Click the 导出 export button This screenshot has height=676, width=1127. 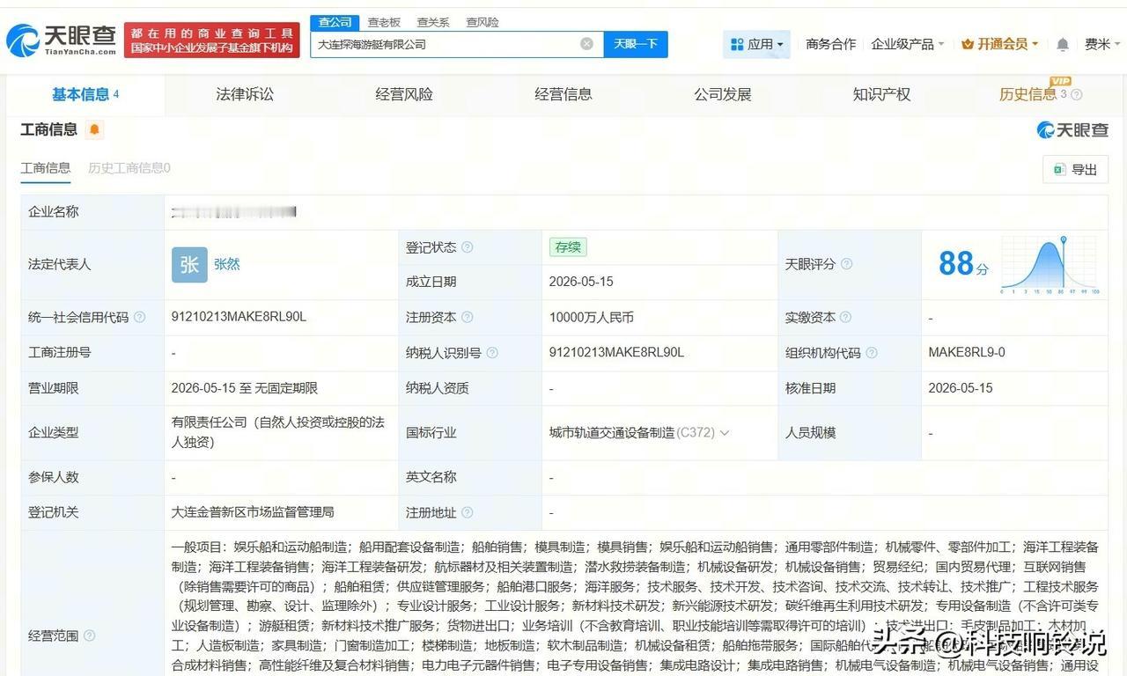pyautogui.click(x=1075, y=169)
